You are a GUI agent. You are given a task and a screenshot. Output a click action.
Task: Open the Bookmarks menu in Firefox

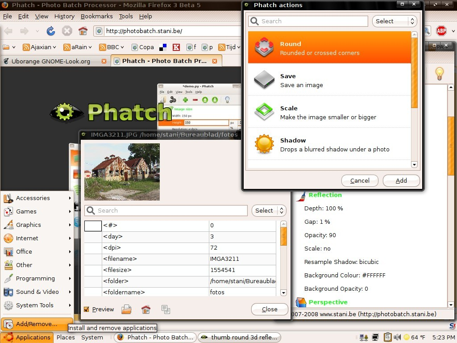(x=96, y=16)
